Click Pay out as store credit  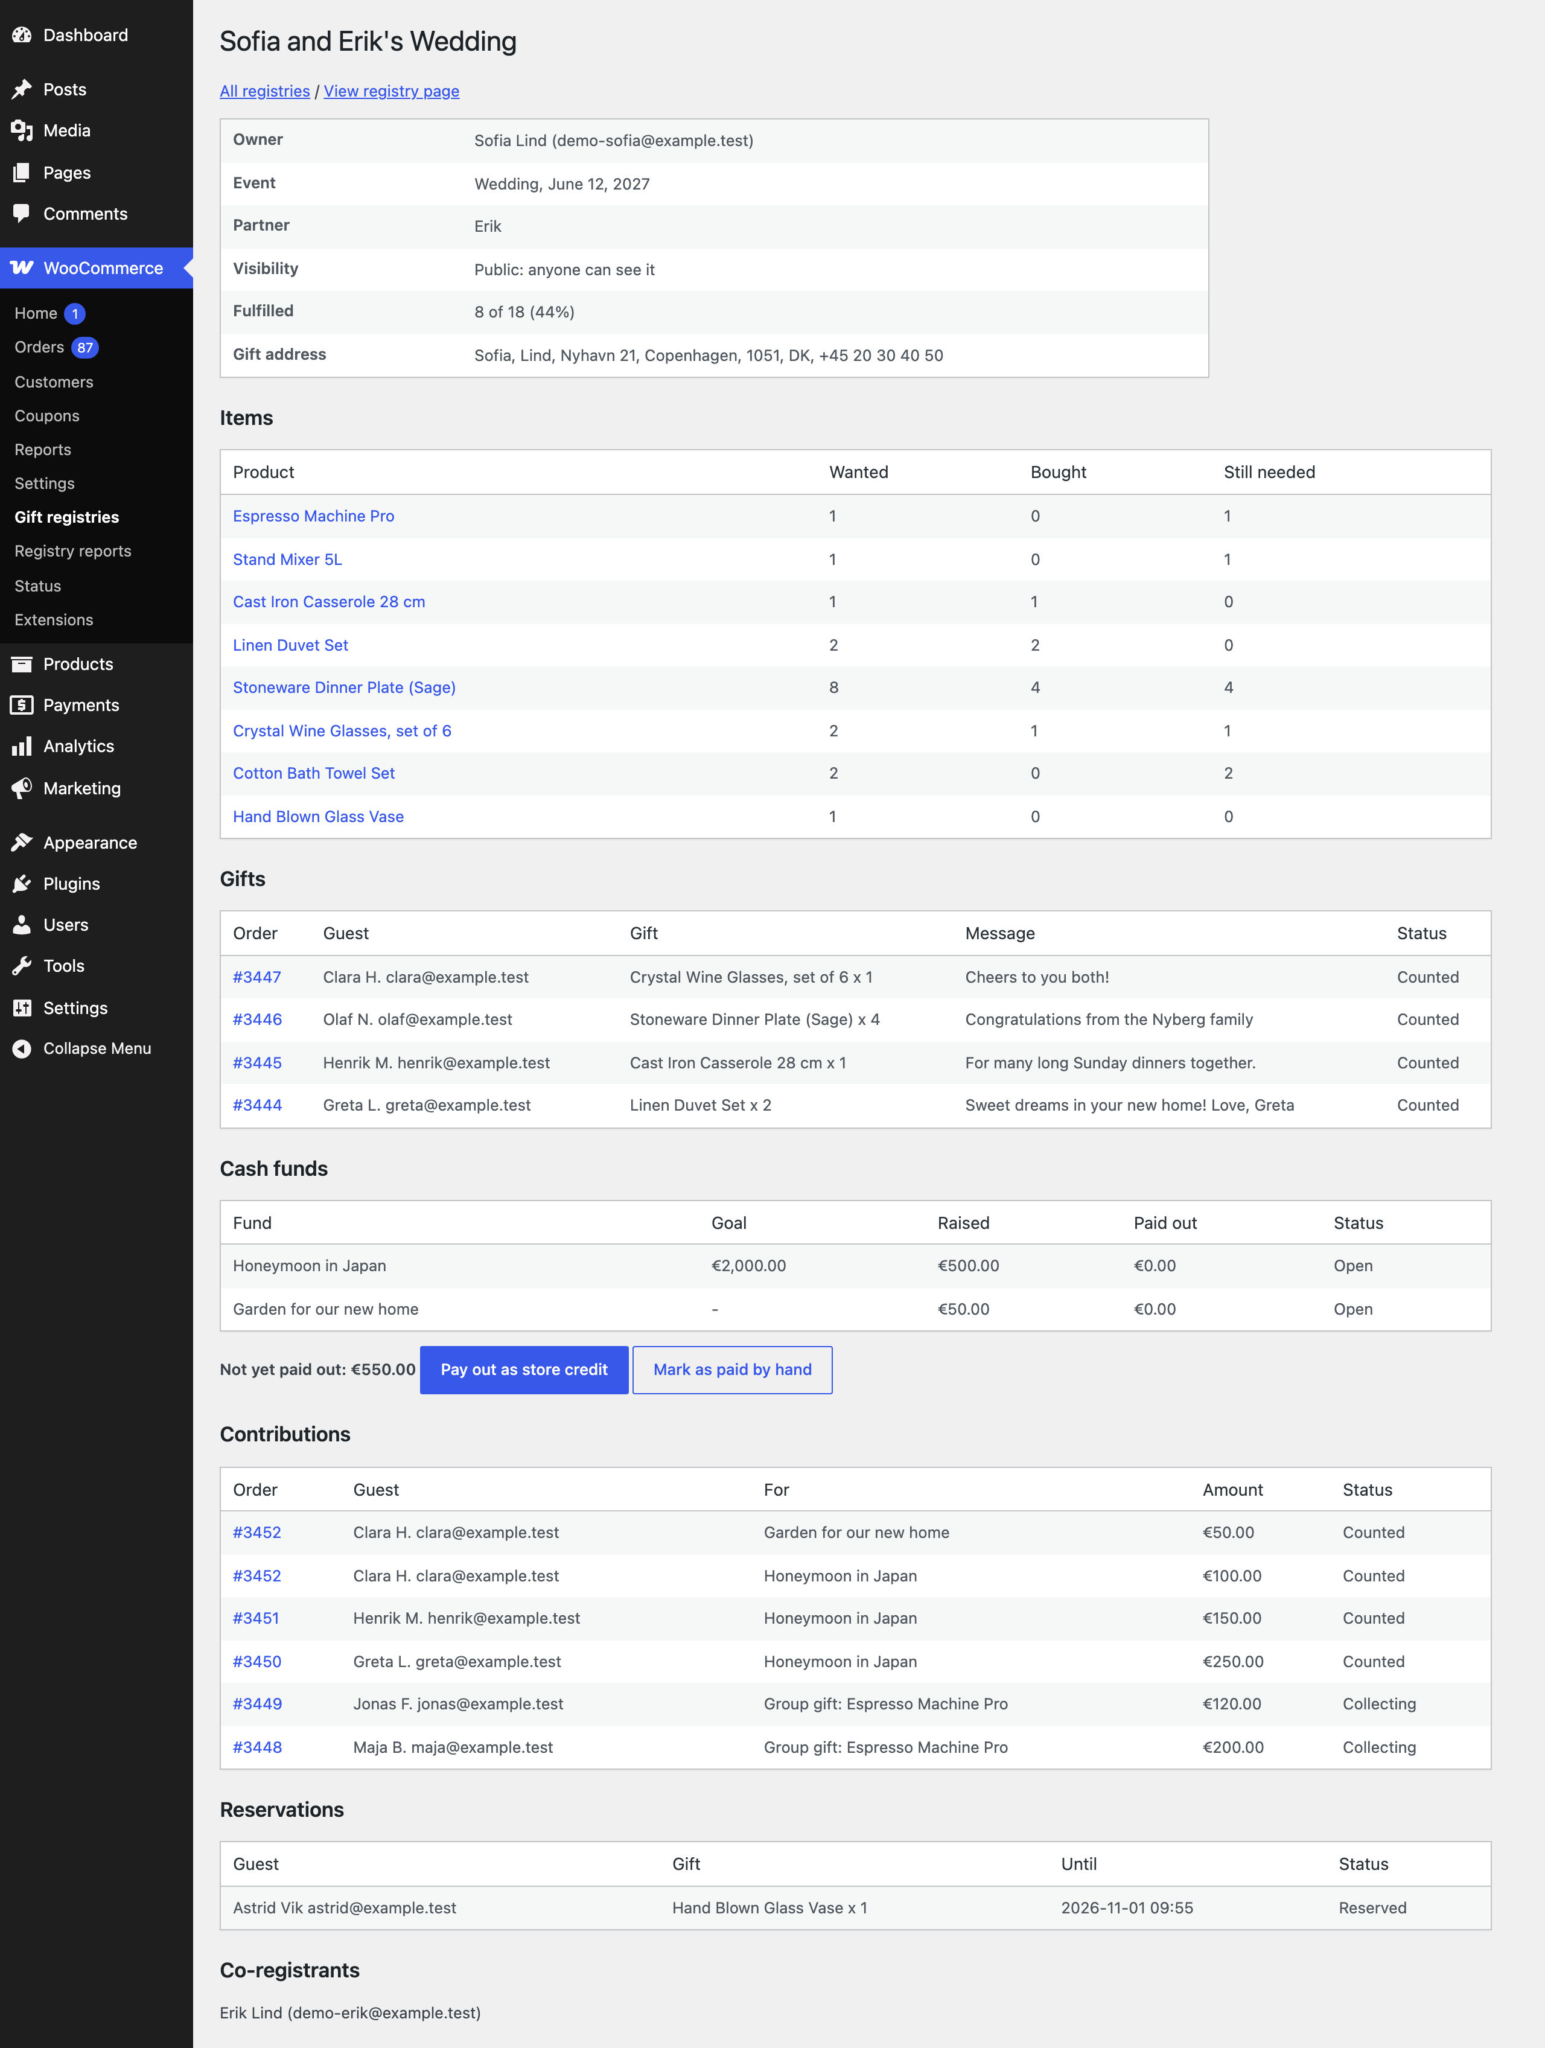(524, 1370)
